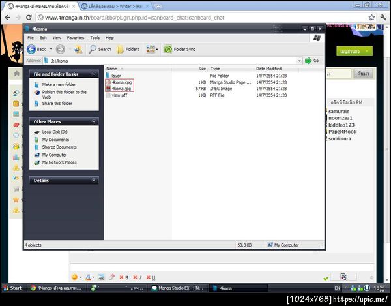The height and width of the screenshot is (306, 391).
Task: Sort by Name column header
Action: pyautogui.click(x=111, y=69)
